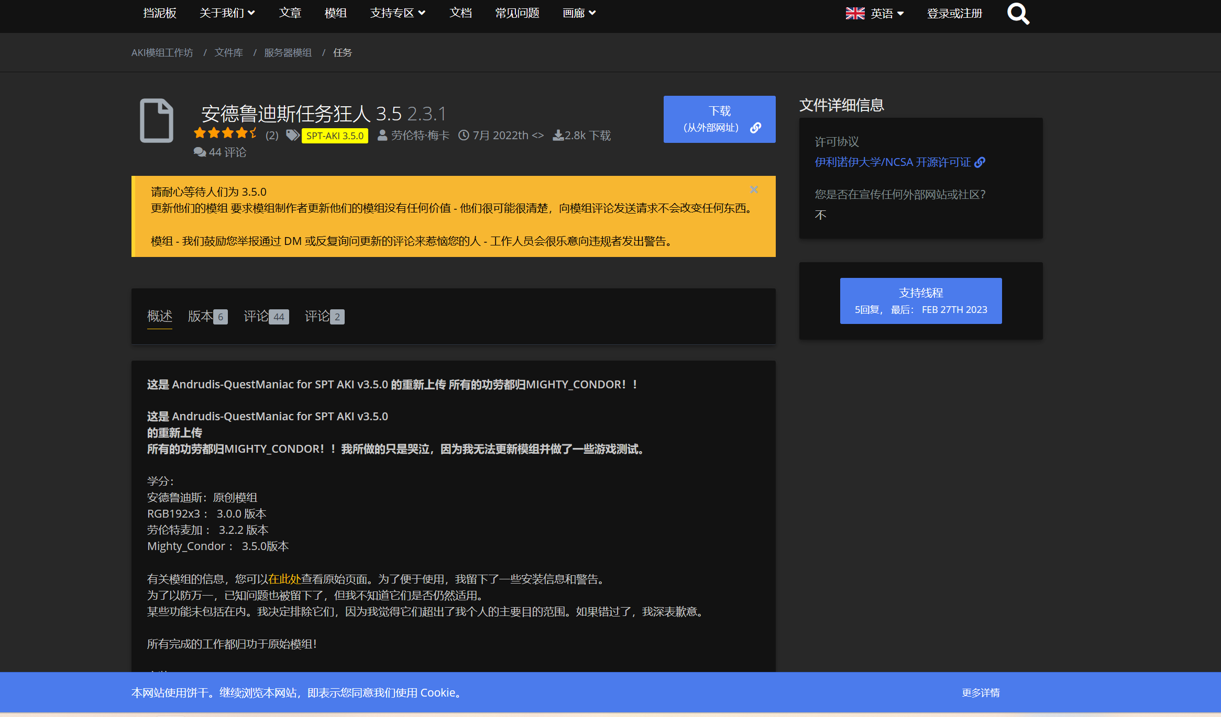Click the download count icon showing 2.8k
1221x717 pixels.
pyautogui.click(x=558, y=135)
